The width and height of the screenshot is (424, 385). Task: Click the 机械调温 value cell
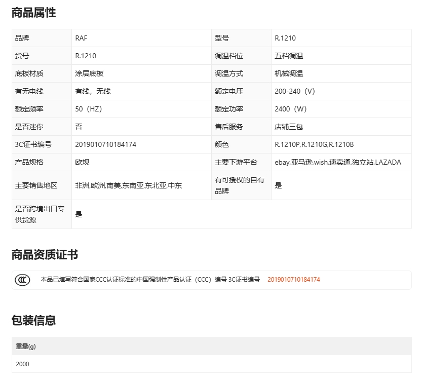(x=289, y=73)
